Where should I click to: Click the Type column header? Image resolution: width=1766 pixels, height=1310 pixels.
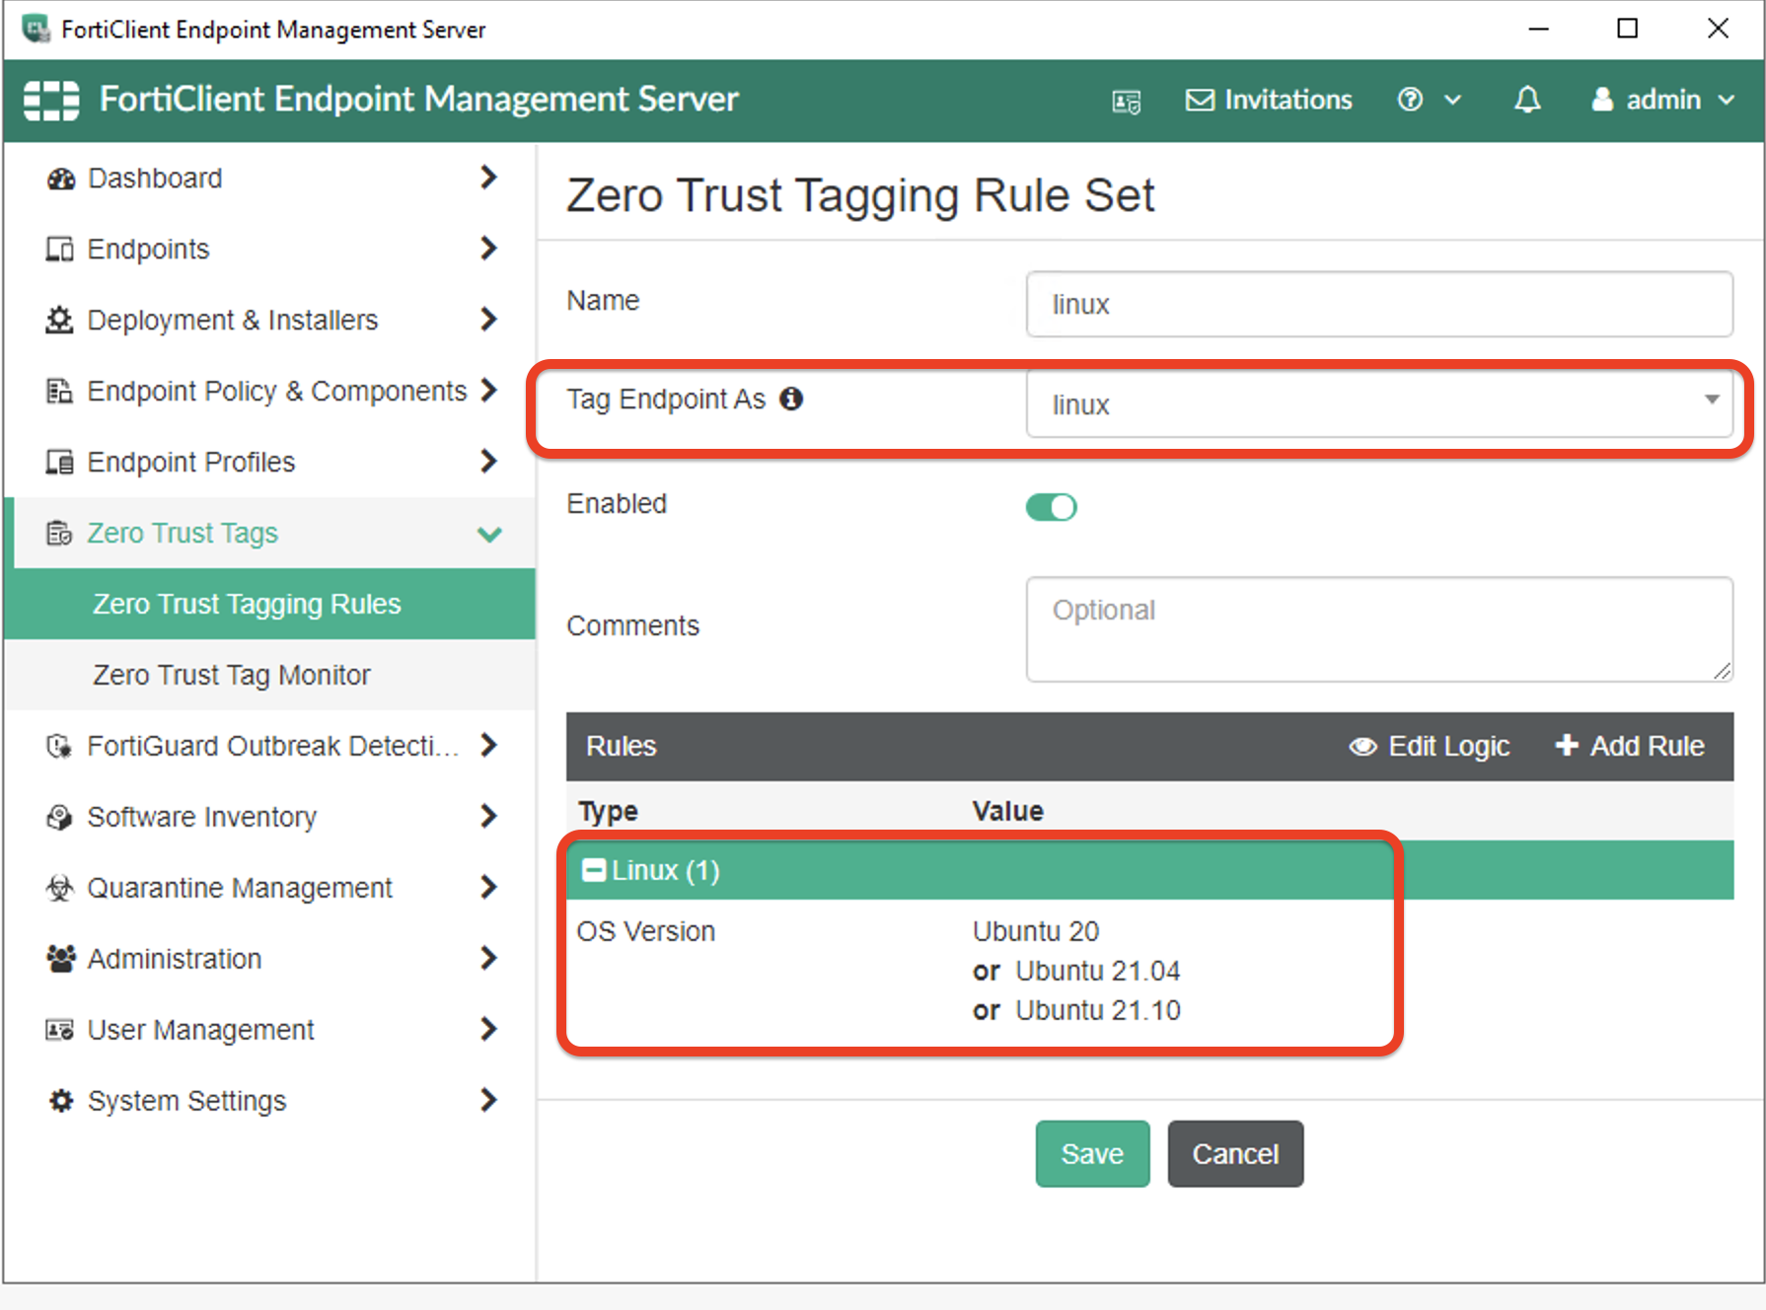pos(608,811)
